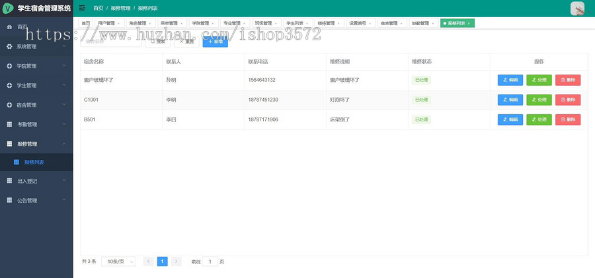Expand the 学院管理 sidebar menu
Viewport: 595px width, 278px height.
(36, 66)
